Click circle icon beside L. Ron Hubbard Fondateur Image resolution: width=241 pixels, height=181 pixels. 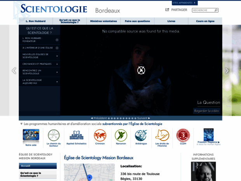pos(57,40)
